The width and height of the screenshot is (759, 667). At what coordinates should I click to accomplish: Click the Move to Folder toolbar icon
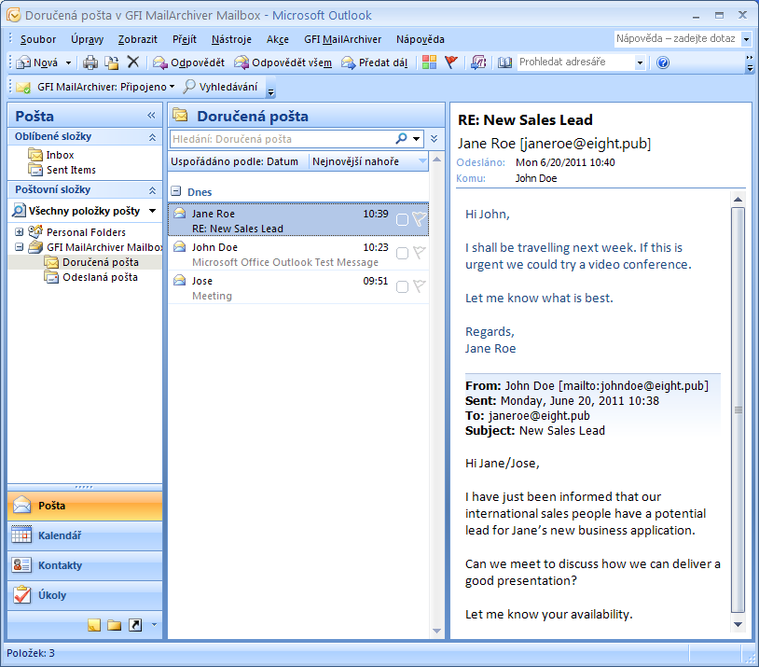112,63
